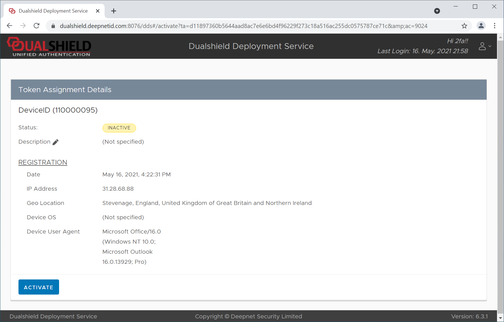
Task: Reload the page
Action: click(36, 26)
